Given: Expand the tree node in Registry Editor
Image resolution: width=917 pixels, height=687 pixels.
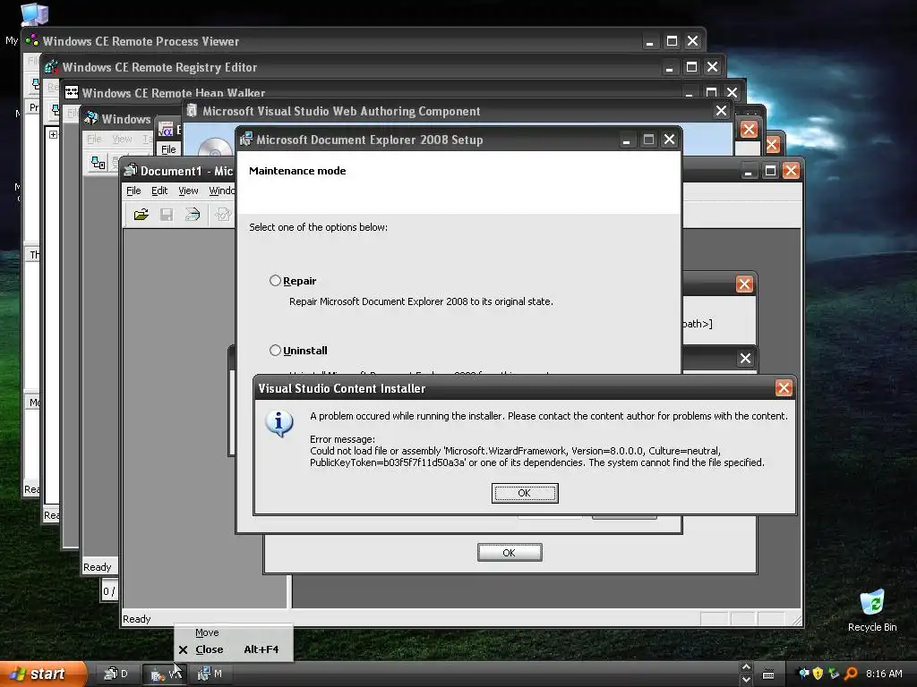Looking at the screenshot, I should tap(53, 134).
